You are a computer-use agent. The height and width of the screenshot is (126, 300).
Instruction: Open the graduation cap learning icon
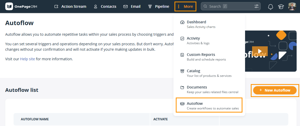(281, 7)
